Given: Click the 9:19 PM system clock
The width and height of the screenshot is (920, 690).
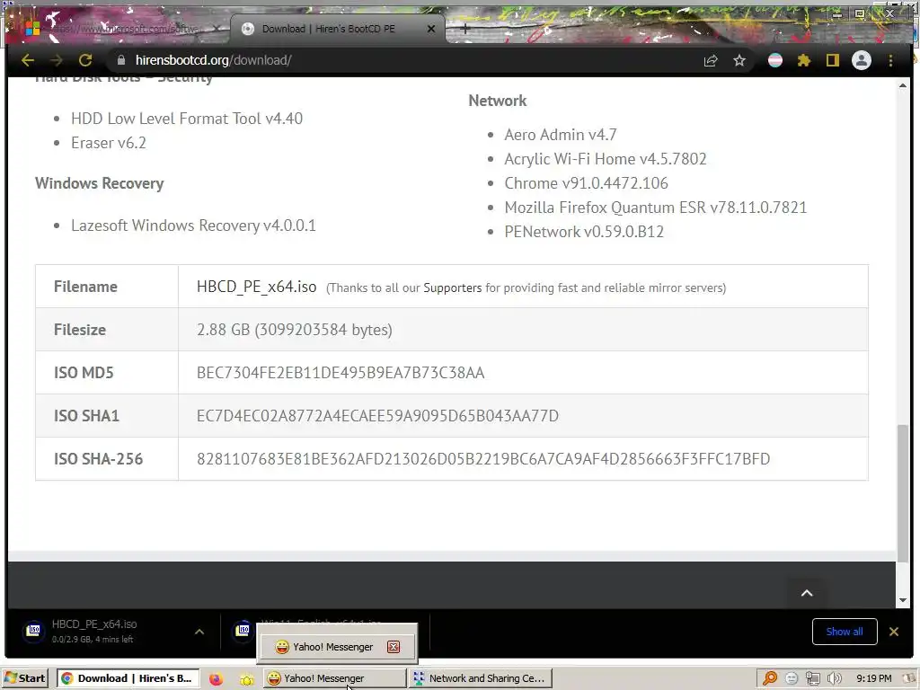Looking at the screenshot, I should pyautogui.click(x=873, y=678).
